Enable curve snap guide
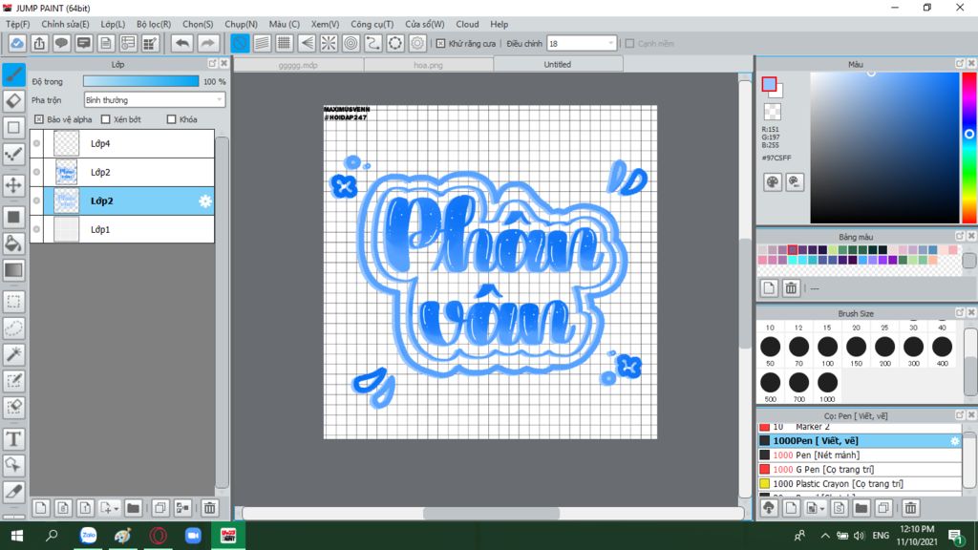 tap(373, 43)
